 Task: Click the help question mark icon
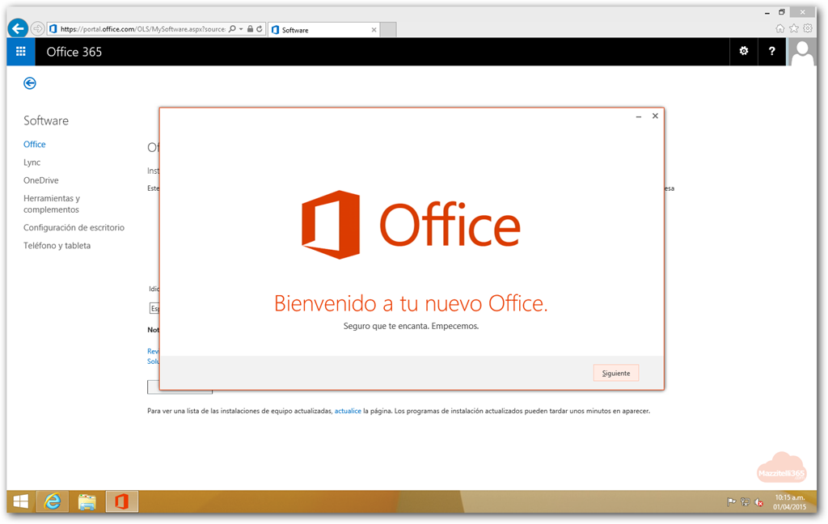pos(772,52)
